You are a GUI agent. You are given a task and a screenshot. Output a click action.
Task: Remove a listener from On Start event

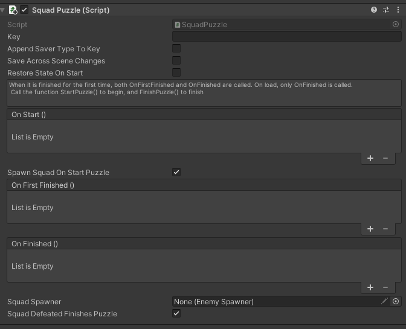tap(385, 158)
